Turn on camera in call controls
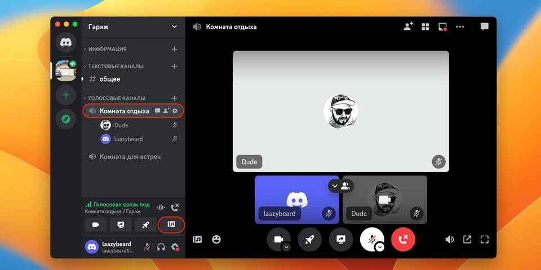This screenshot has height=270, width=541. click(x=278, y=240)
